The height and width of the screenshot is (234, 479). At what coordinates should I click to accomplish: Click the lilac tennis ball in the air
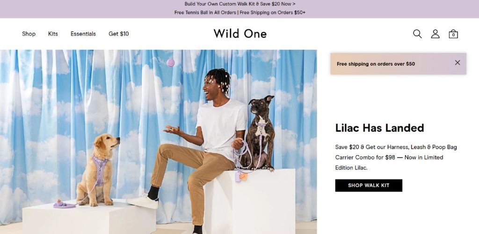pos(170,62)
